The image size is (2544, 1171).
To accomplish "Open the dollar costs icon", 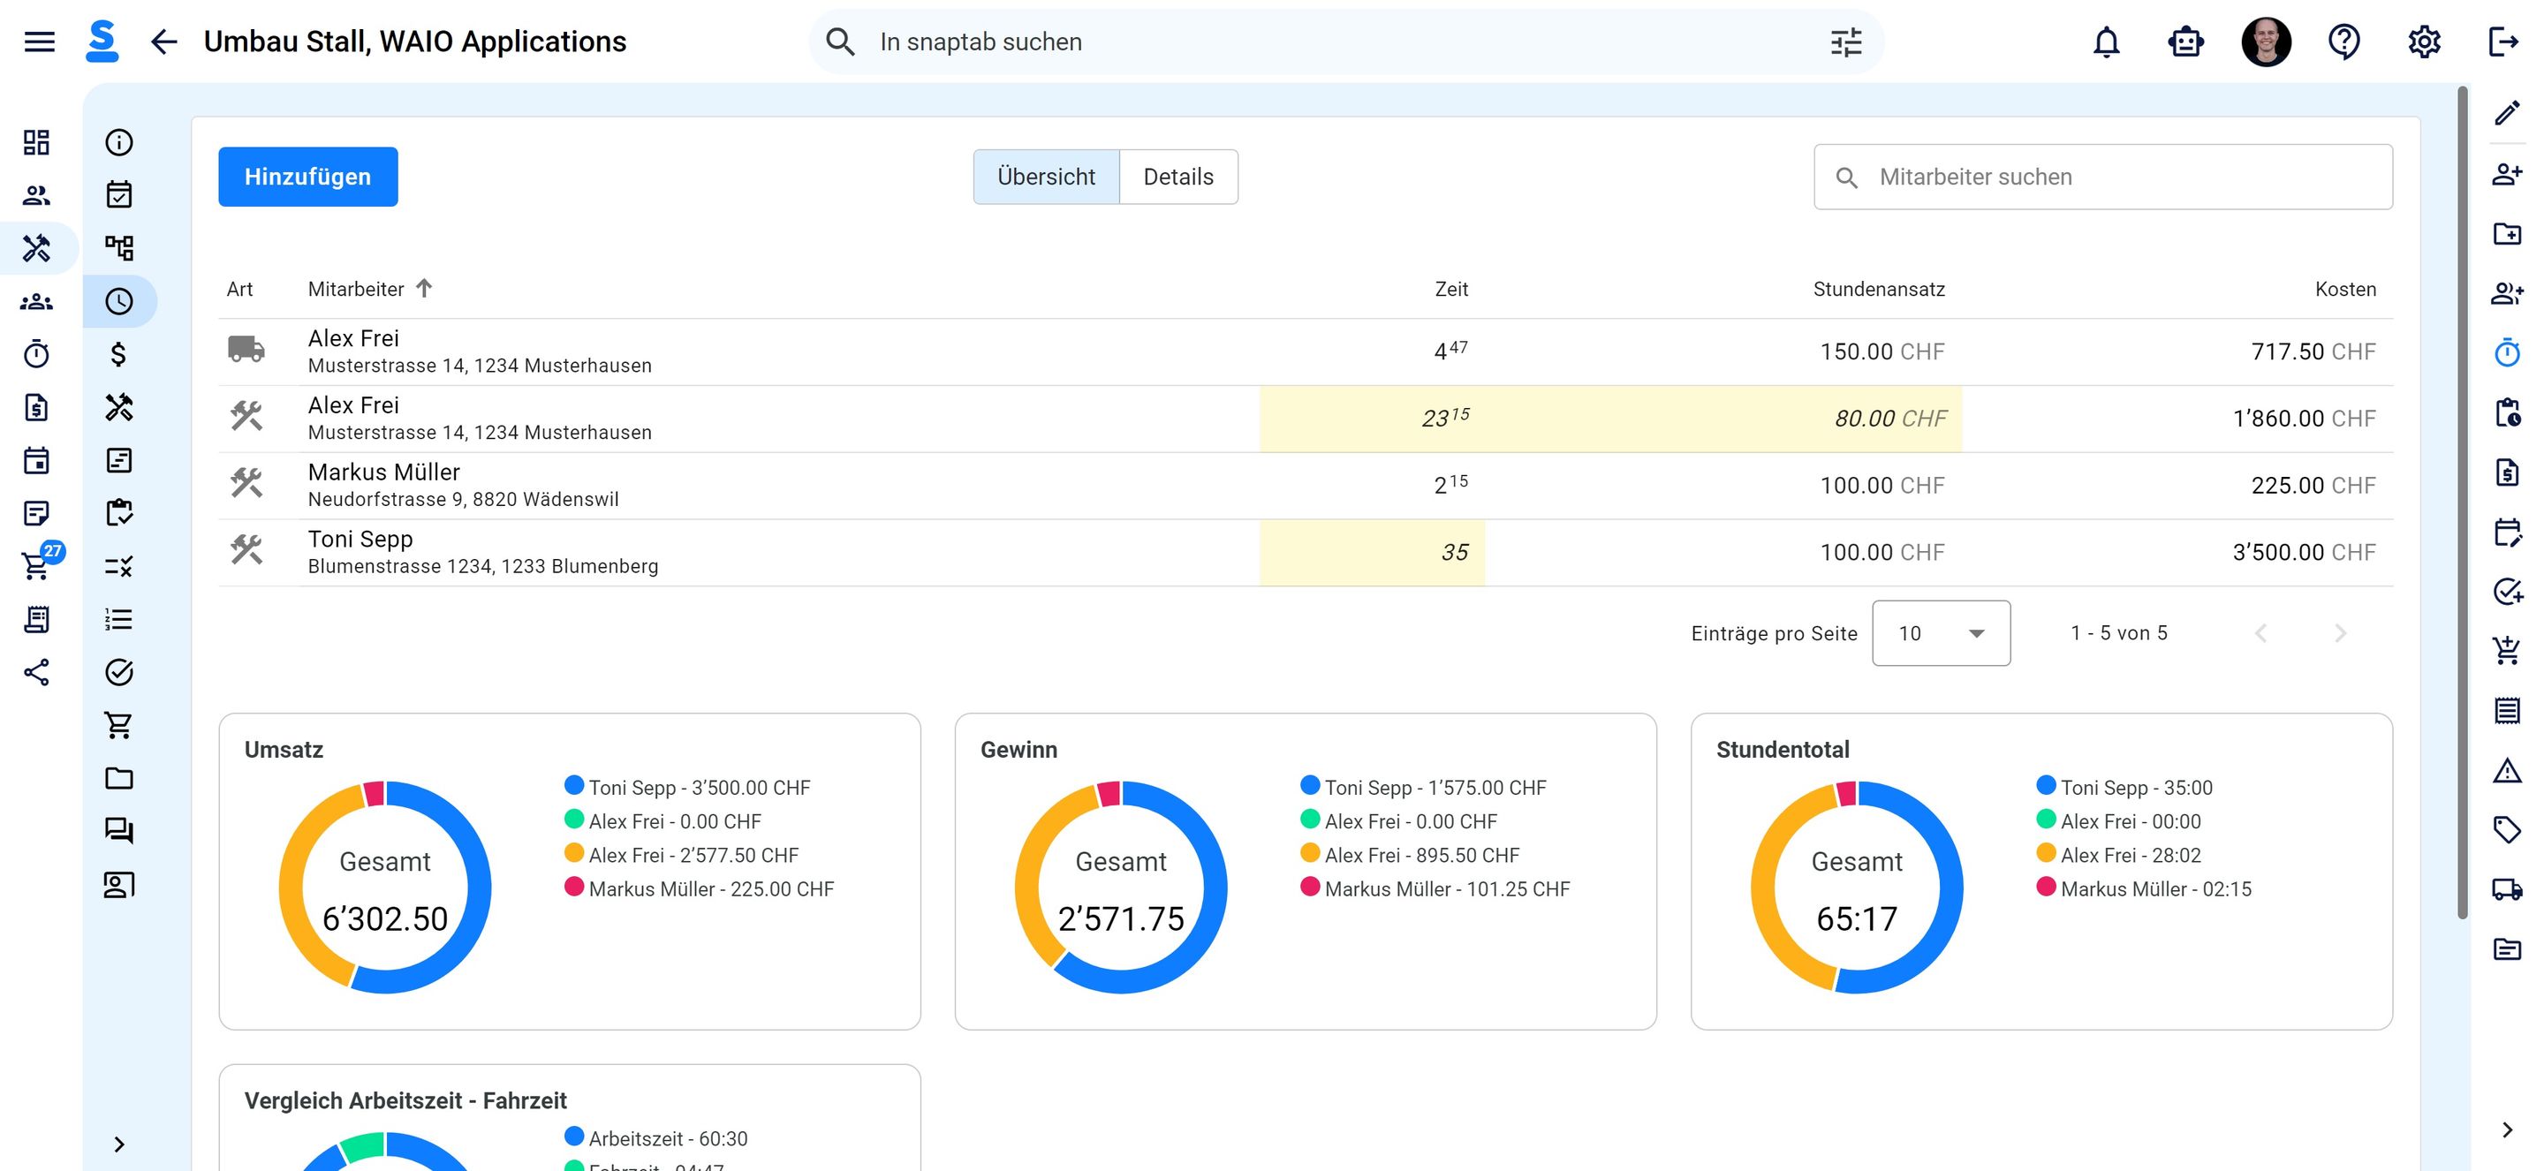I will [x=118, y=353].
